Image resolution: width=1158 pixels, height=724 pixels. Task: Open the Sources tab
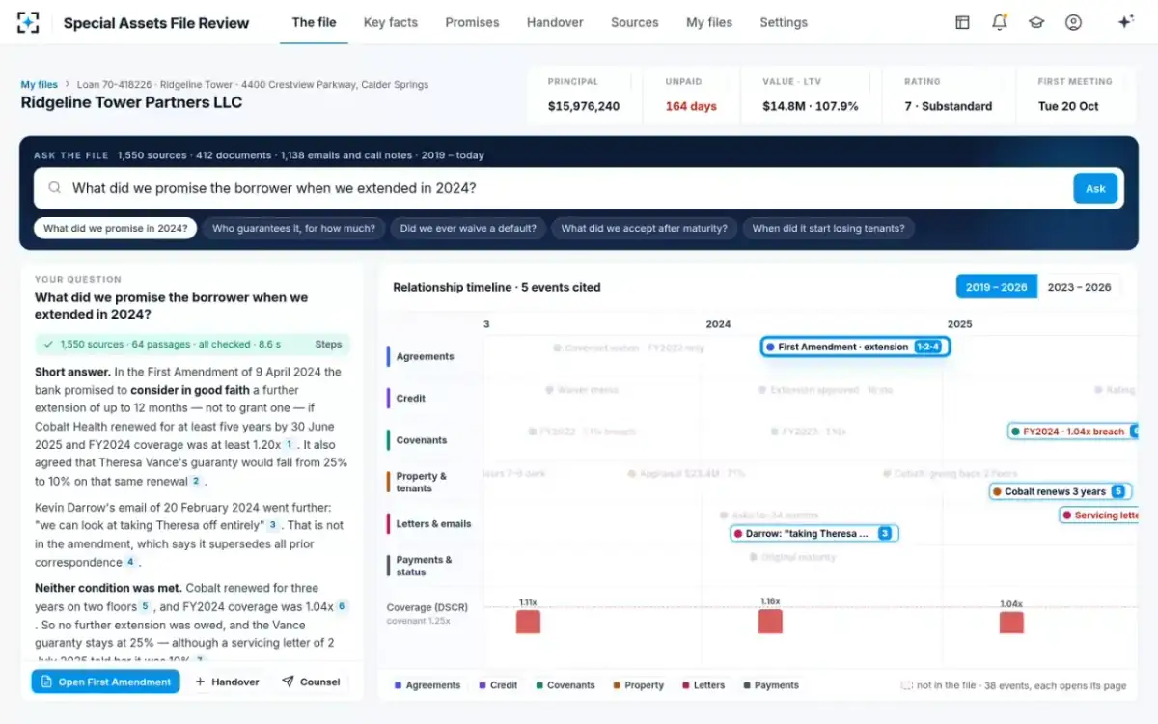click(x=634, y=22)
